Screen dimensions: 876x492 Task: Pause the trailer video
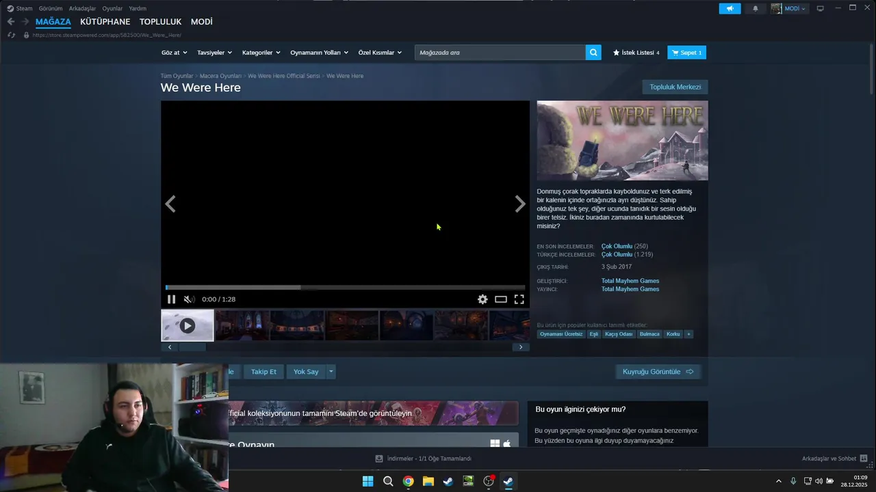click(x=171, y=299)
